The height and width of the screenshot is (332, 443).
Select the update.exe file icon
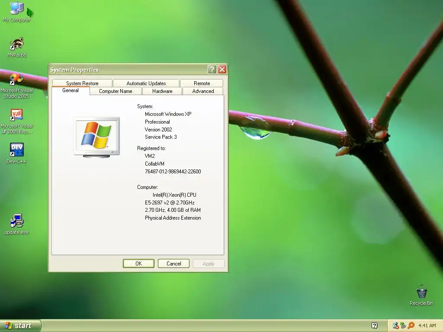click(x=17, y=224)
